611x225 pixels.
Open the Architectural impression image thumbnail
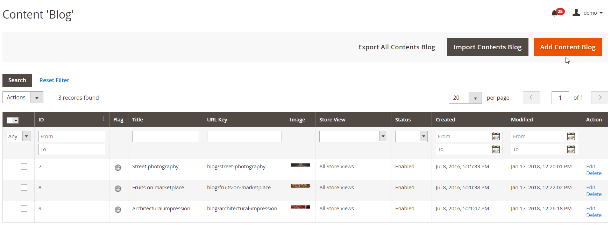point(300,207)
